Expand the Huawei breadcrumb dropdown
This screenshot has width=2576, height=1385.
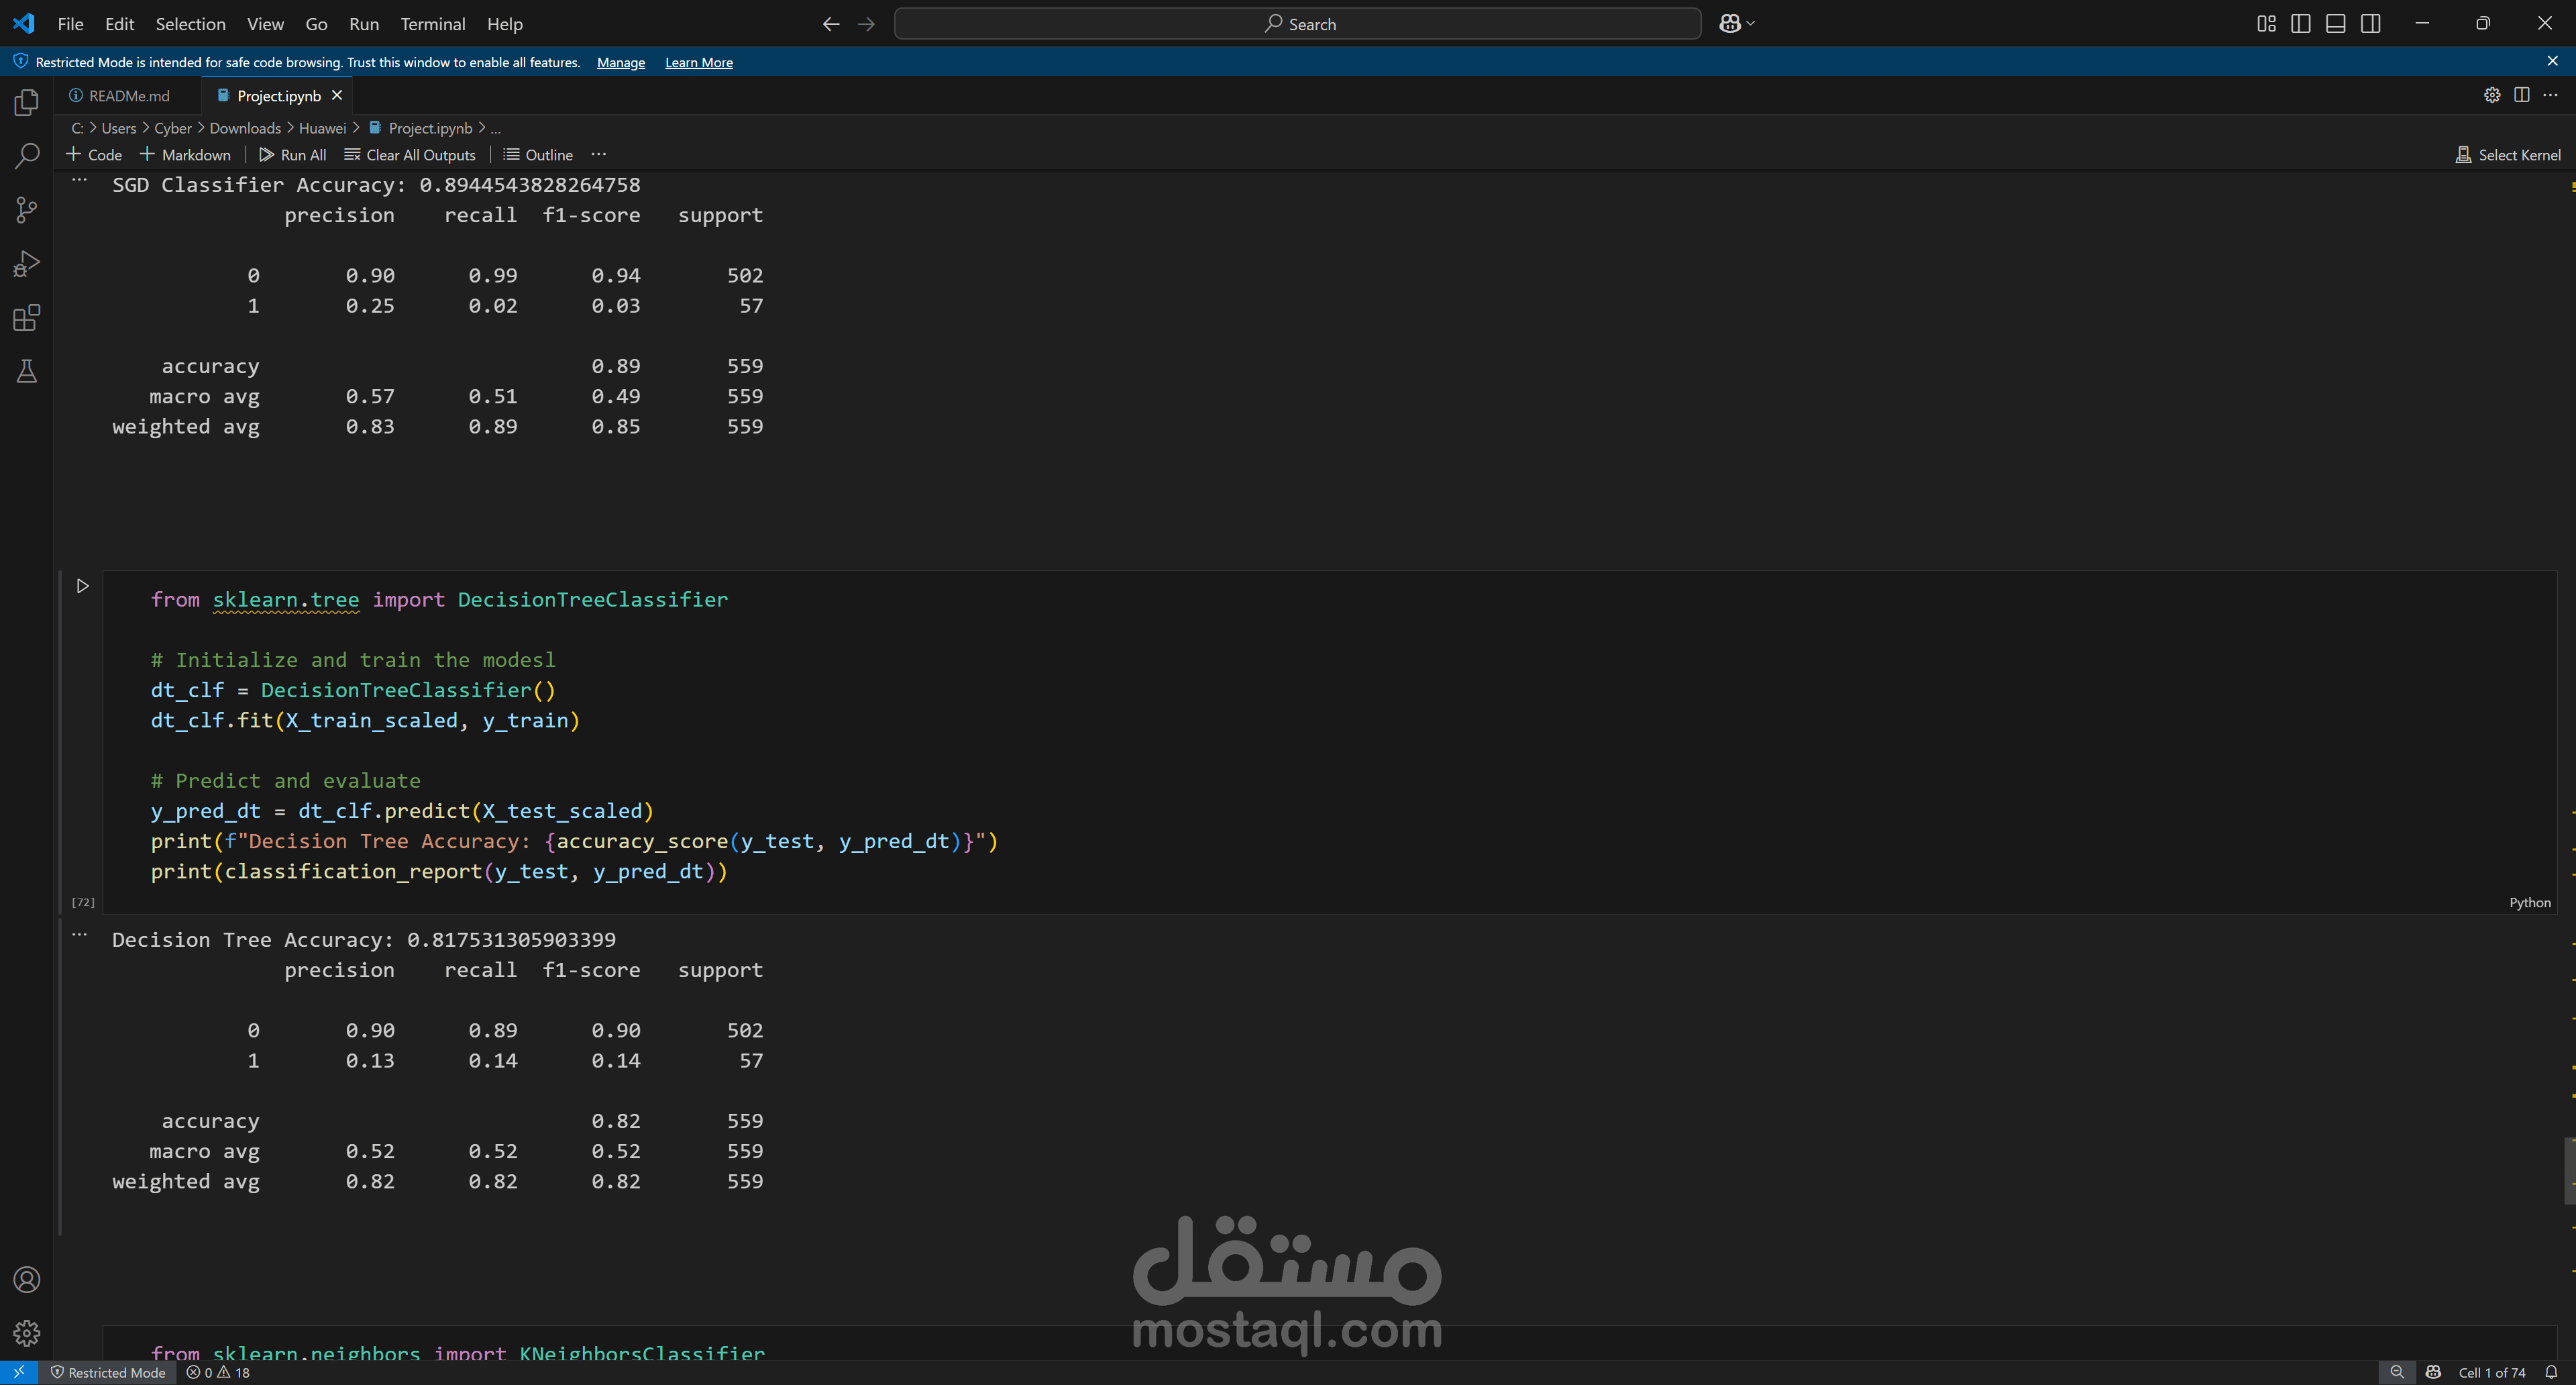click(322, 128)
